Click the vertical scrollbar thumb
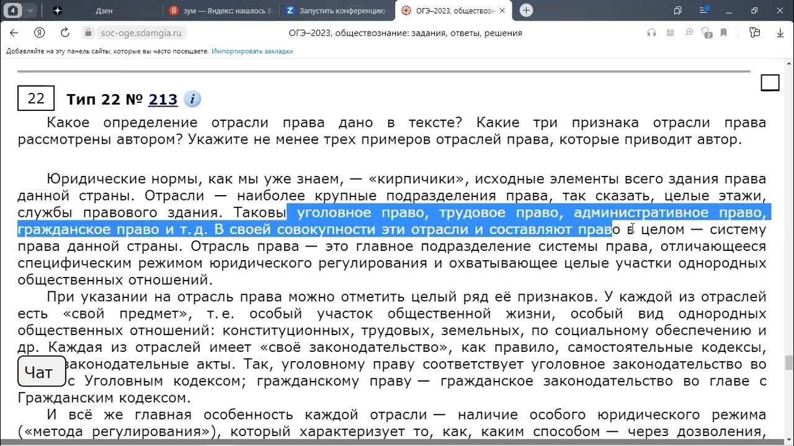Image resolution: width=794 pixels, height=446 pixels. 788,362
